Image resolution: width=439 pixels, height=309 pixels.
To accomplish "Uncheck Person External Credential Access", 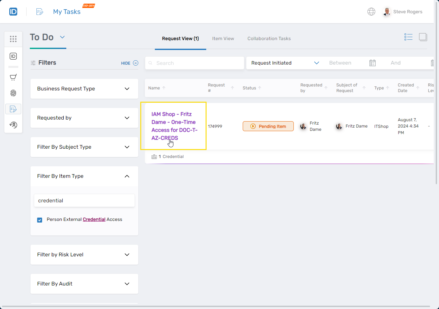I will pos(40,220).
